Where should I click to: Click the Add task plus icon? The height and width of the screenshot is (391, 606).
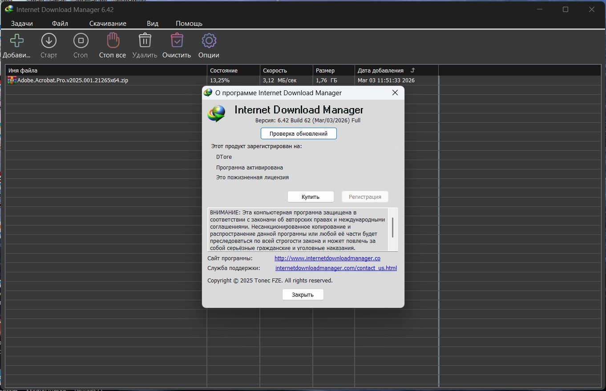17,41
